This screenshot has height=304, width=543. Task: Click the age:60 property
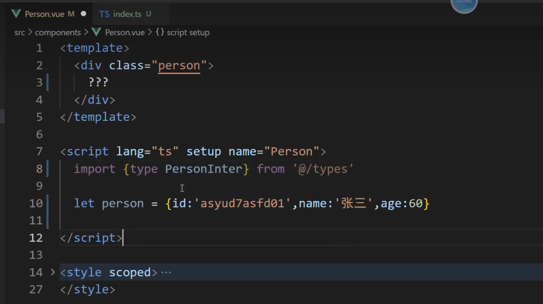coord(402,204)
